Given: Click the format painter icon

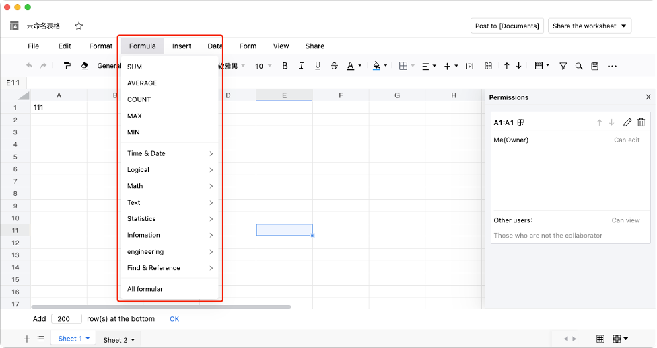Looking at the screenshot, I should coord(67,66).
